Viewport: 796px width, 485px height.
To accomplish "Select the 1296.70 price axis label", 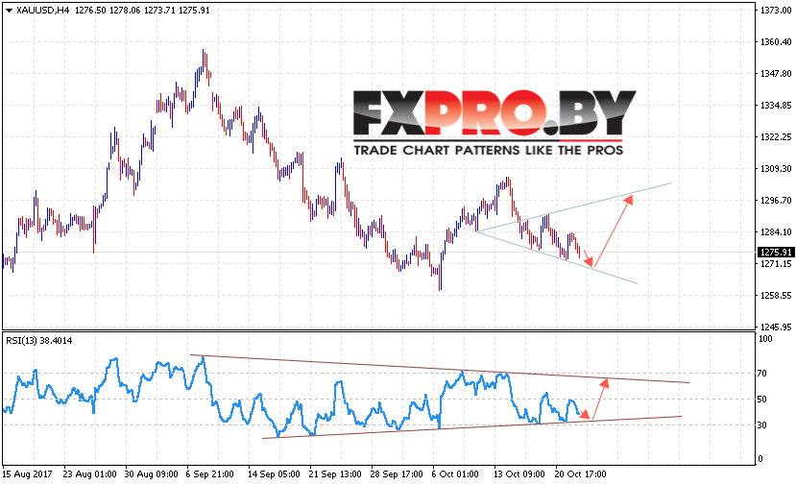I will (x=776, y=200).
